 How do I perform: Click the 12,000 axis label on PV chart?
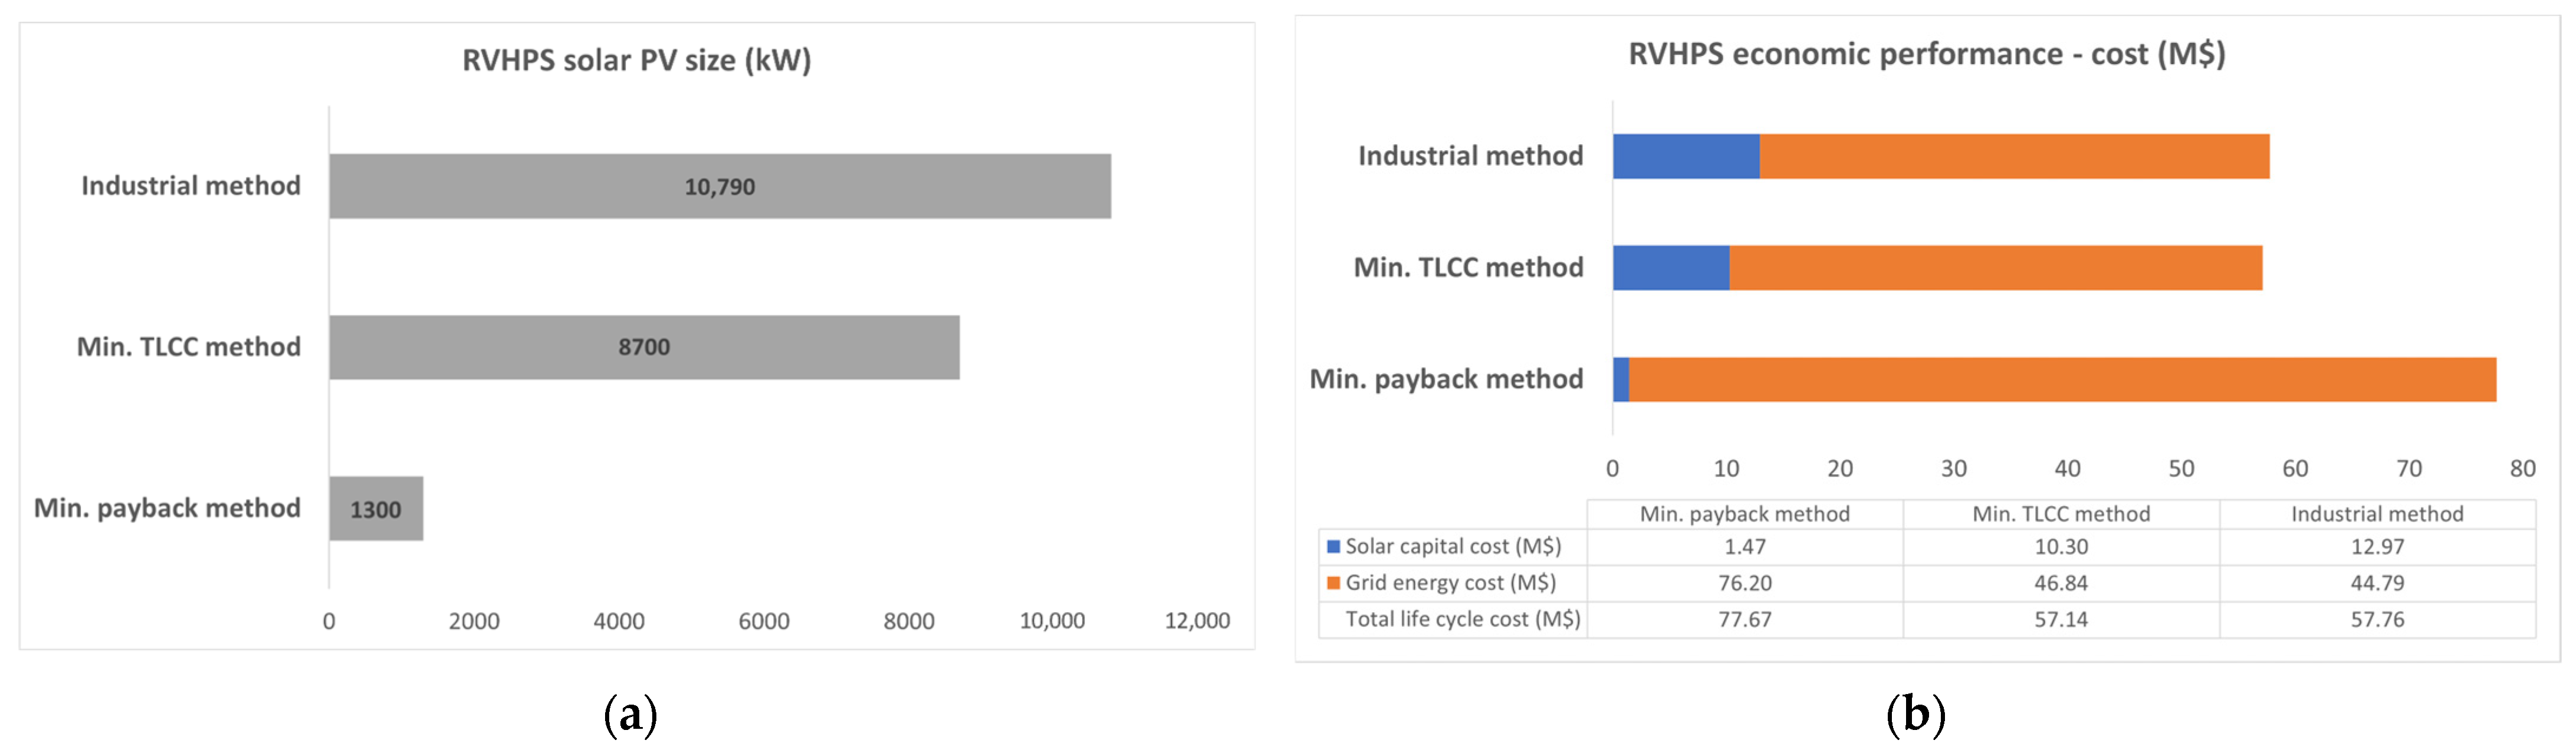1196,620
